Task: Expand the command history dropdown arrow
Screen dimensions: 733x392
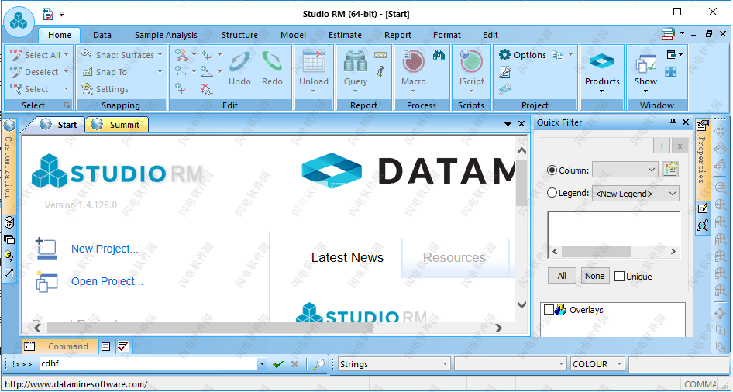Action: click(x=262, y=364)
